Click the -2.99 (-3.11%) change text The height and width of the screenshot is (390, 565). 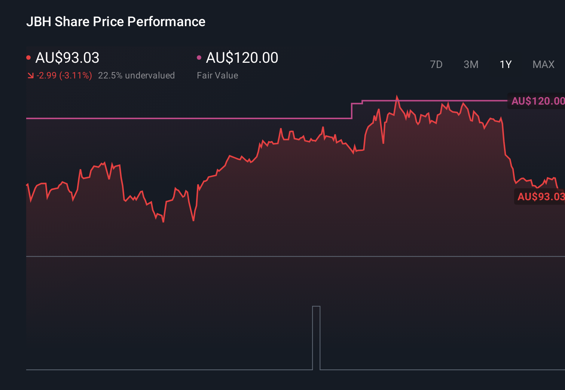(x=64, y=75)
